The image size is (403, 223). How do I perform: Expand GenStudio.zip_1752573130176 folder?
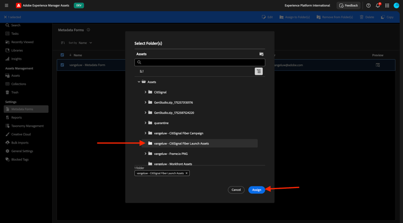click(x=146, y=103)
